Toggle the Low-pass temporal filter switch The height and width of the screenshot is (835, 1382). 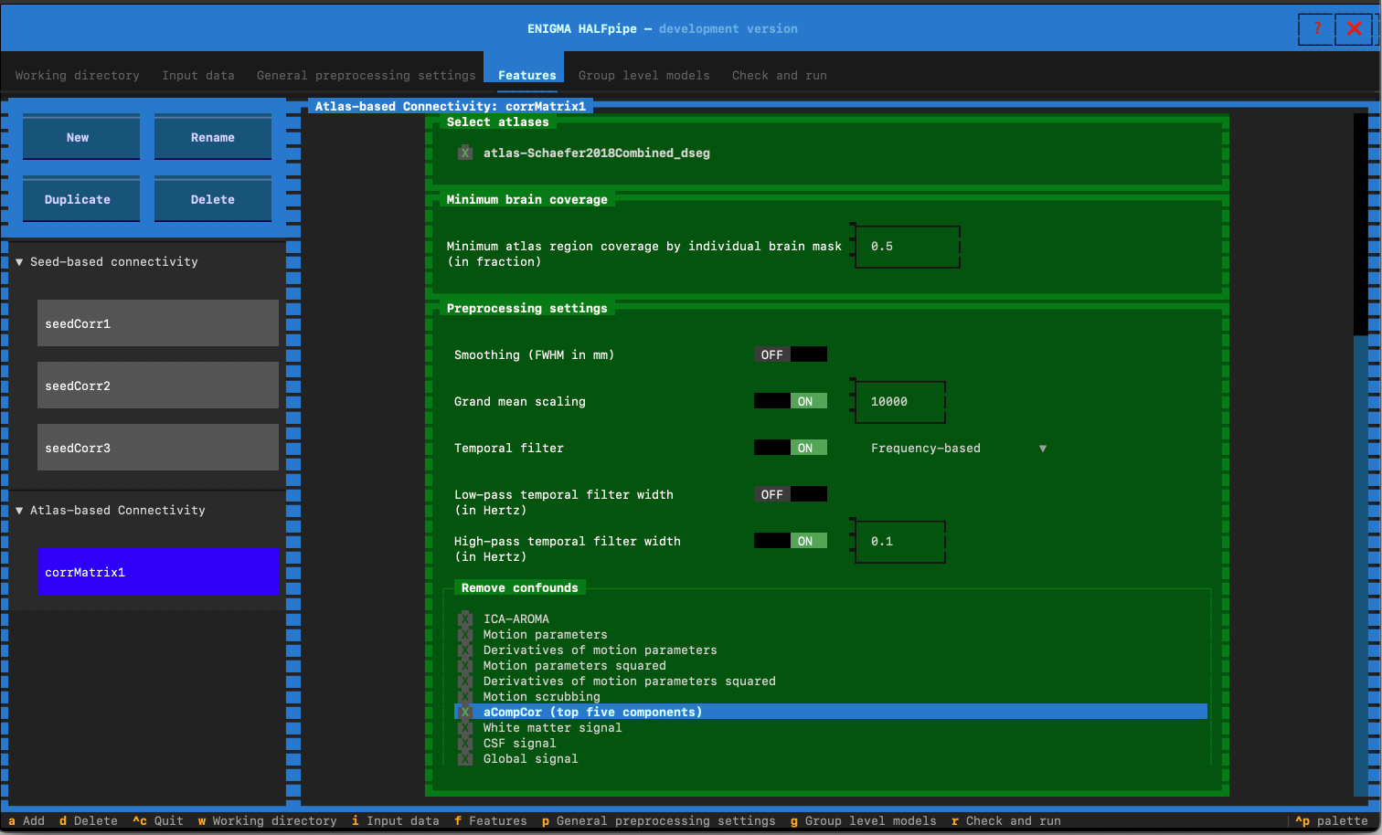[791, 494]
